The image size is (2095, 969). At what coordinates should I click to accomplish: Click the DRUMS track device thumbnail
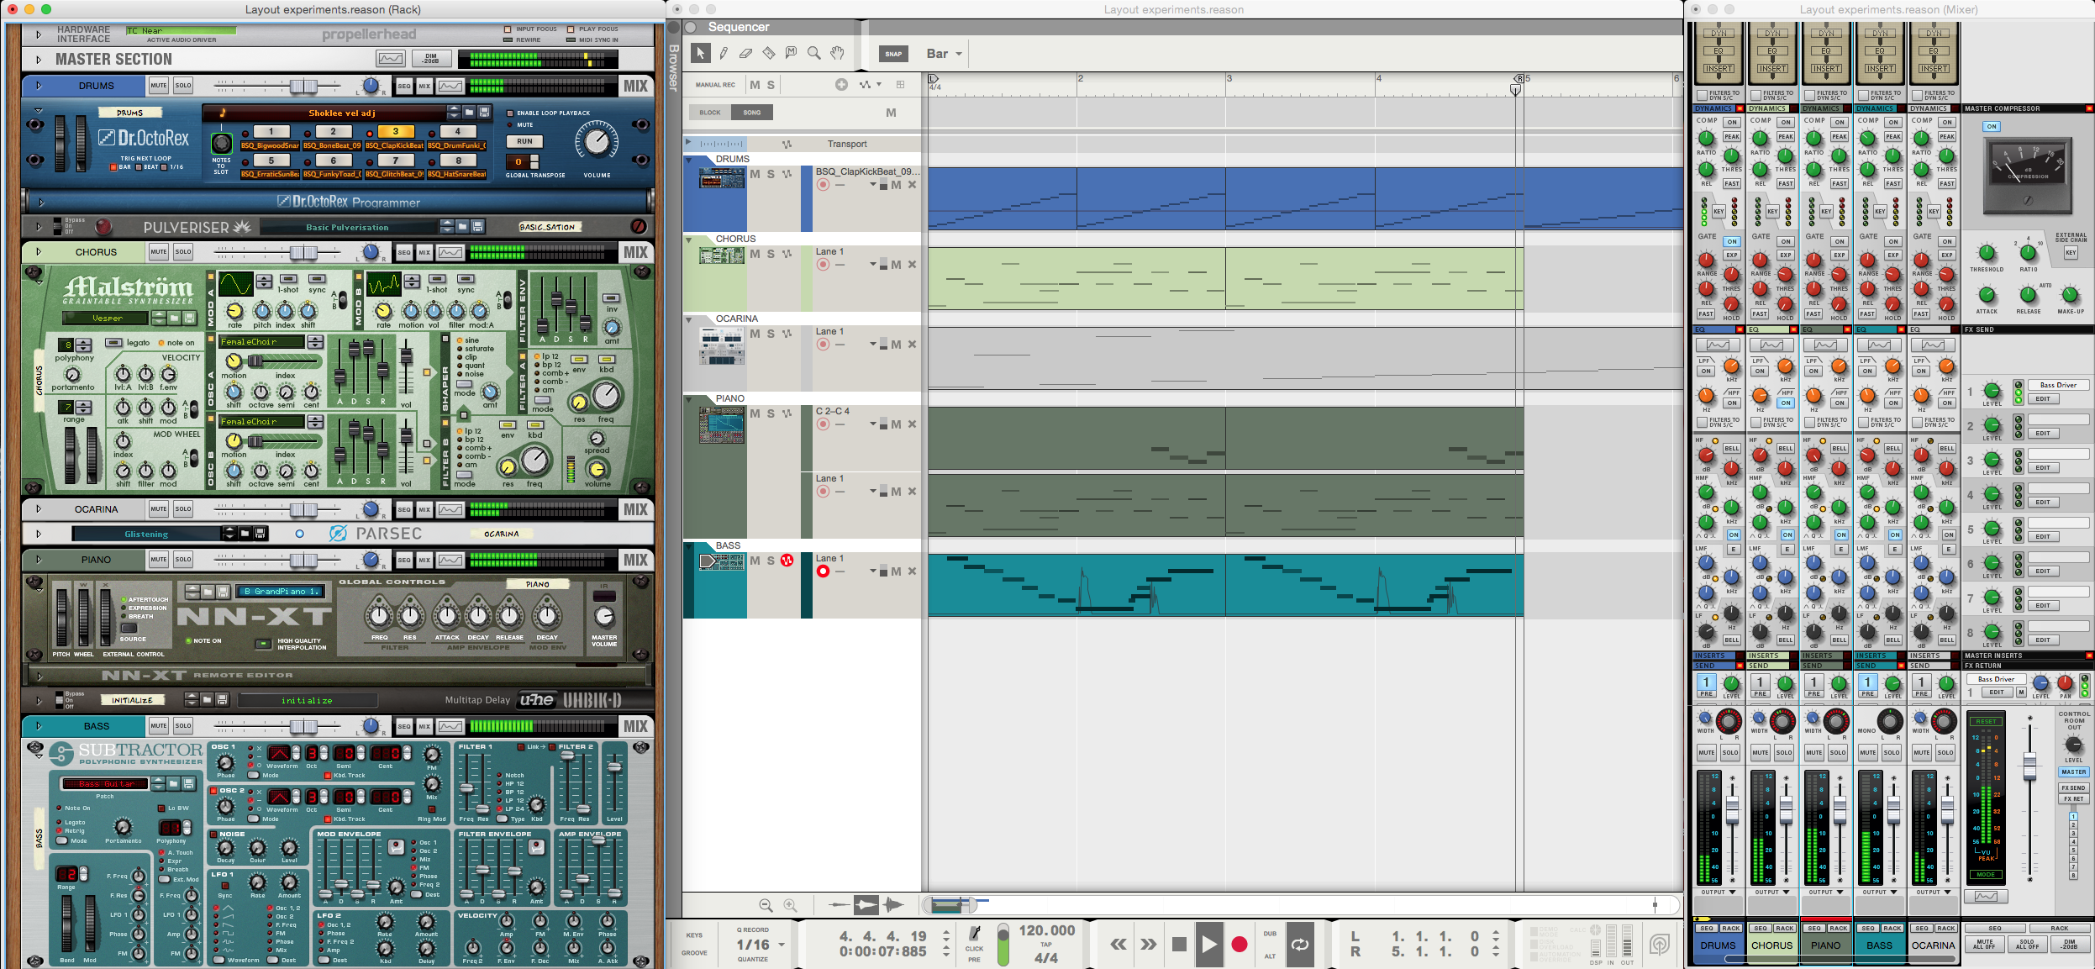click(722, 178)
